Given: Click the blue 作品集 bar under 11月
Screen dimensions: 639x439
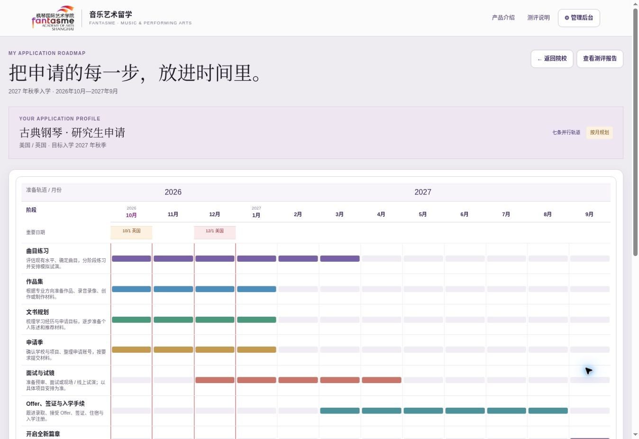Looking at the screenshot, I should pyautogui.click(x=173, y=289).
